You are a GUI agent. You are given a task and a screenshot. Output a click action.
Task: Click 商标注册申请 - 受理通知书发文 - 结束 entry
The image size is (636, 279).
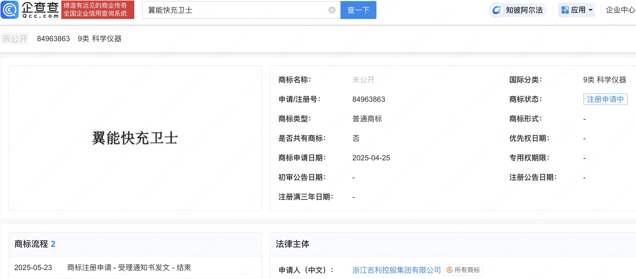pos(129,267)
